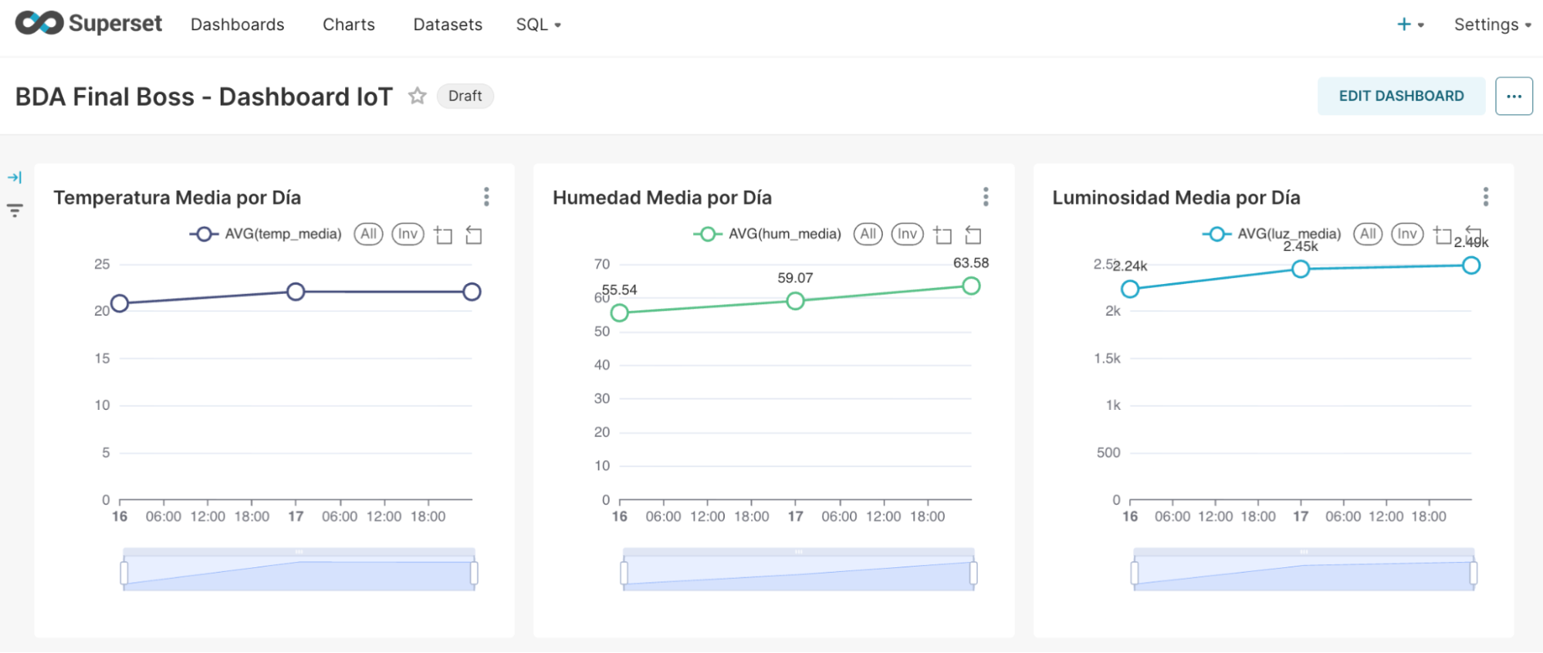Click the 2.24k data point in Luminosidad chart
Viewport: 1543px width, 653px height.
pyautogui.click(x=1130, y=289)
